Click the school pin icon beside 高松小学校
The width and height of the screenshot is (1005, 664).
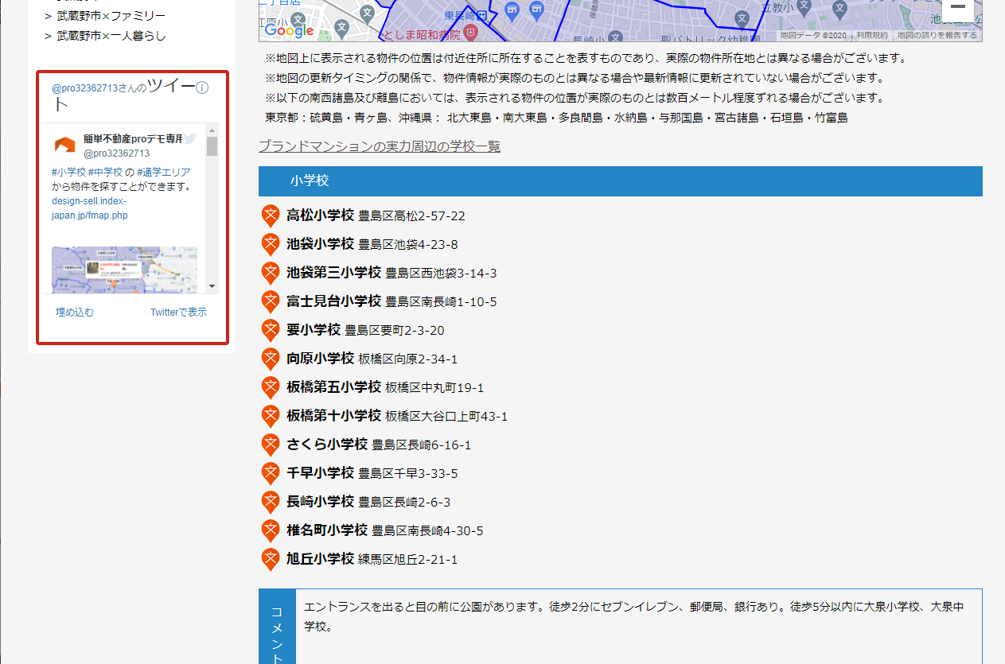[271, 216]
